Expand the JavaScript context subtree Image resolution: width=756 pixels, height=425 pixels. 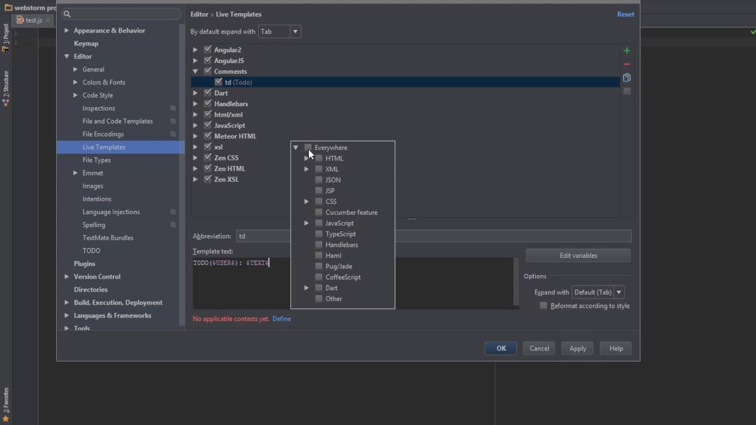(307, 223)
